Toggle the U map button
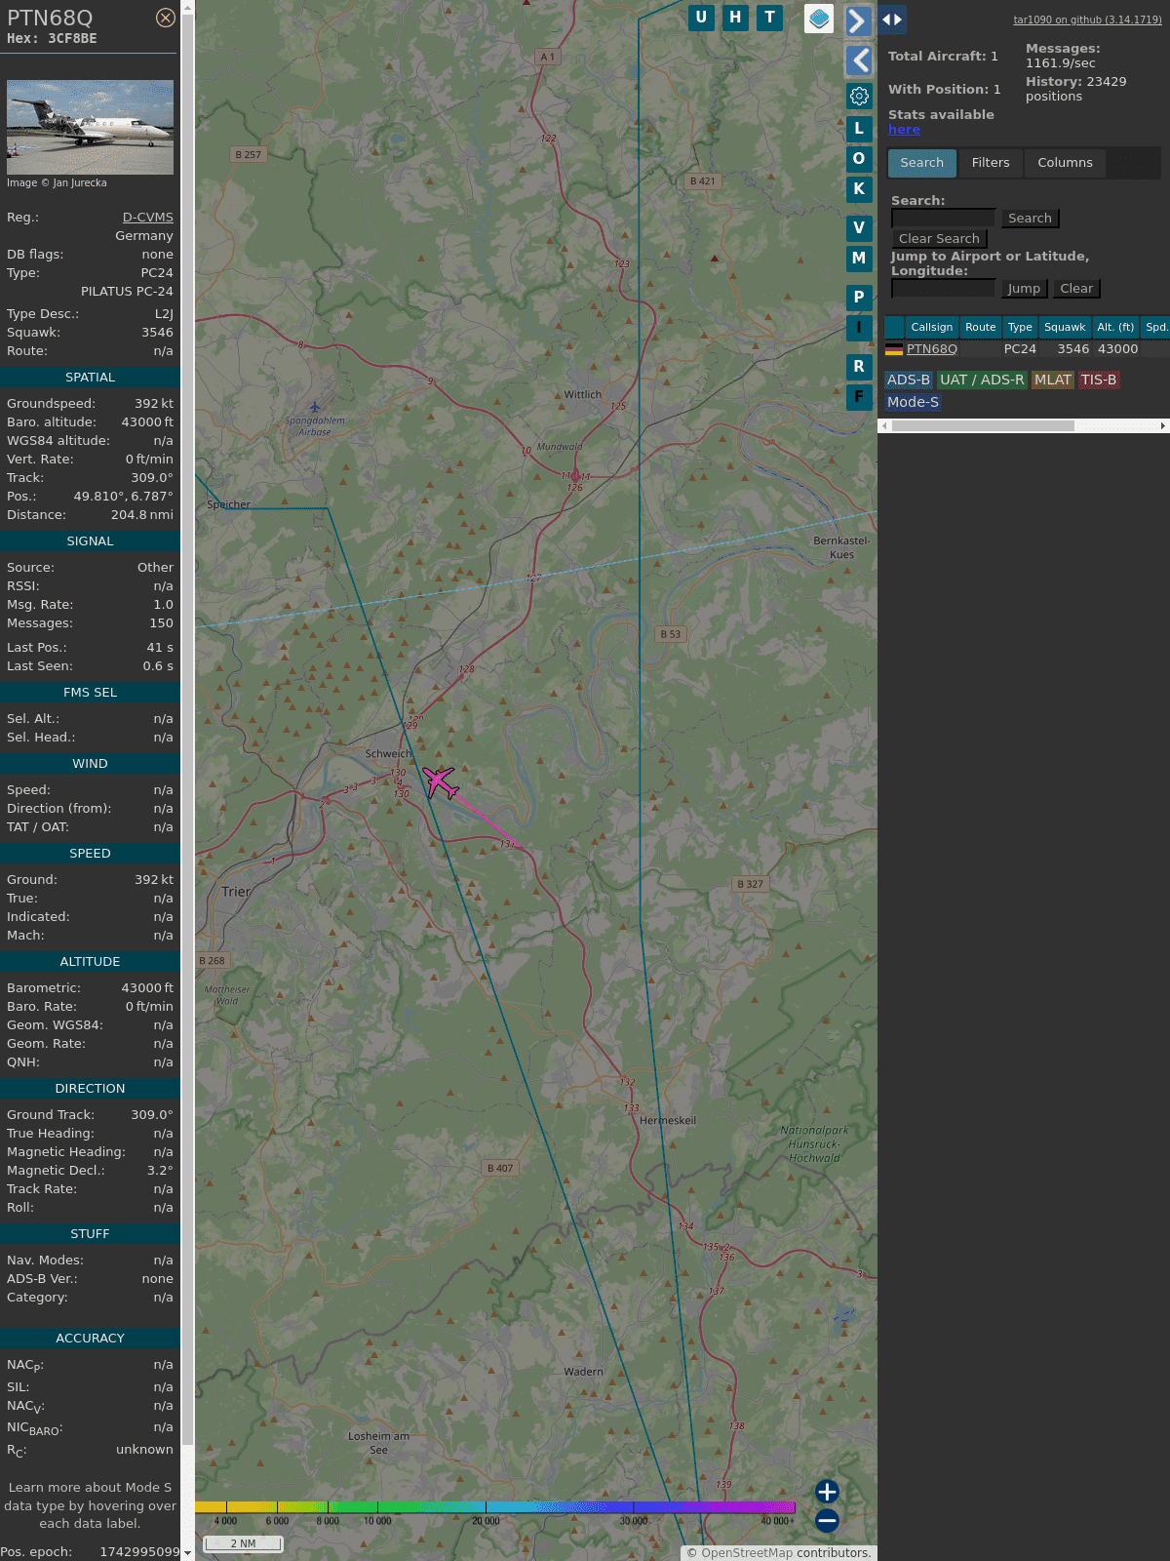 pyautogui.click(x=701, y=18)
